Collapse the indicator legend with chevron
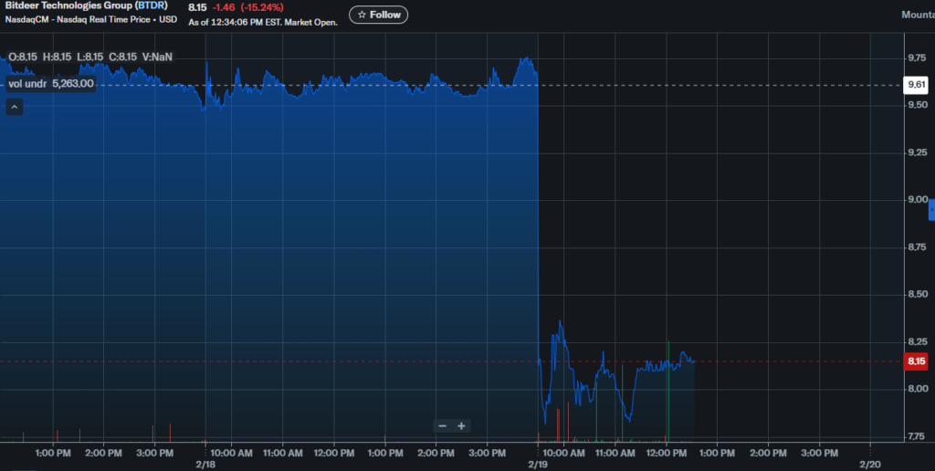The height and width of the screenshot is (471, 935). (15, 107)
